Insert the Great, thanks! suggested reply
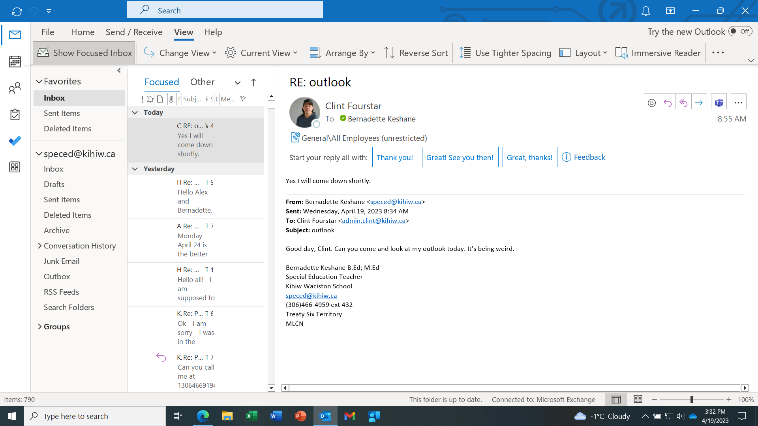The image size is (758, 426). (x=529, y=157)
